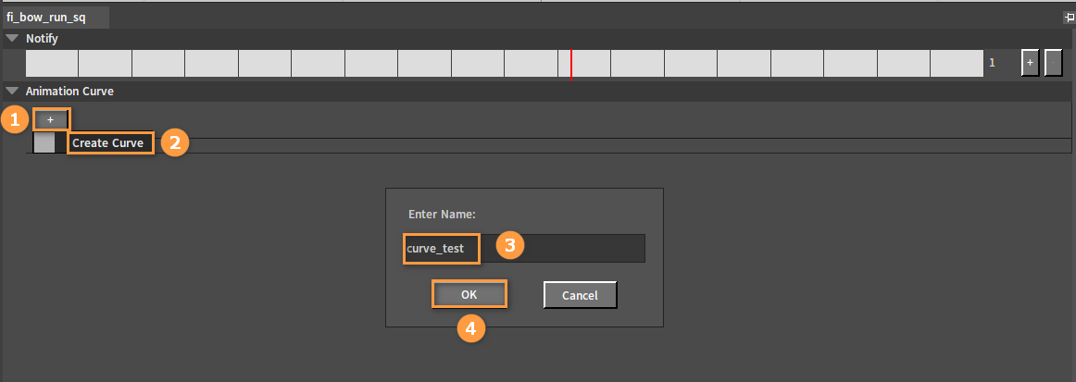1076x382 pixels.
Task: Collapse the Animation Curve section triangle
Action: point(12,91)
